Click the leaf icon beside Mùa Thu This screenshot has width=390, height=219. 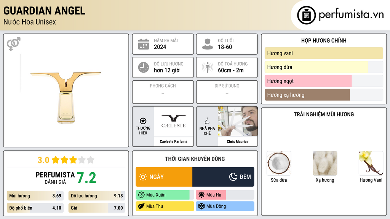point(141,206)
